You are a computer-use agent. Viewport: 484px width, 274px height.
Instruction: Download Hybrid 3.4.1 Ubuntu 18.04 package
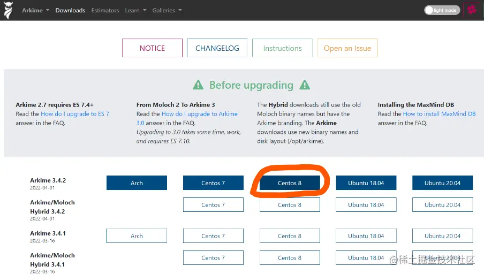coord(366,257)
